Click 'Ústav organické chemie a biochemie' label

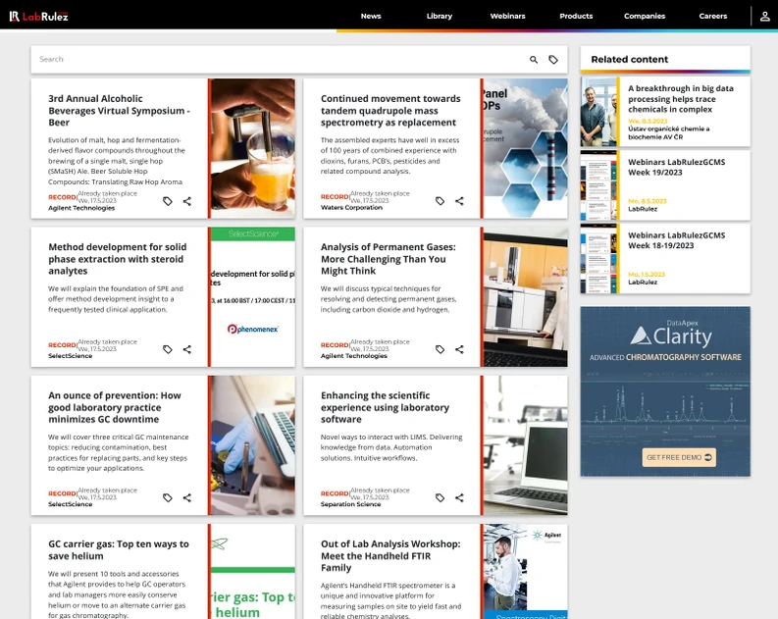click(x=668, y=132)
